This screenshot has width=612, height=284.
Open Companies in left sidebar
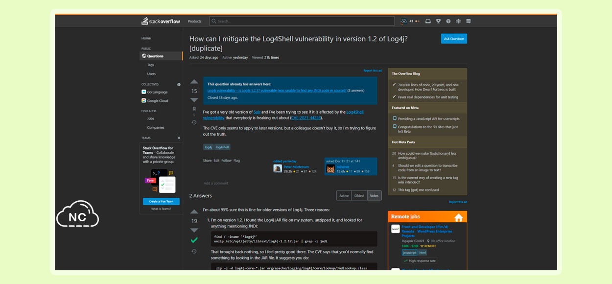[156, 127]
